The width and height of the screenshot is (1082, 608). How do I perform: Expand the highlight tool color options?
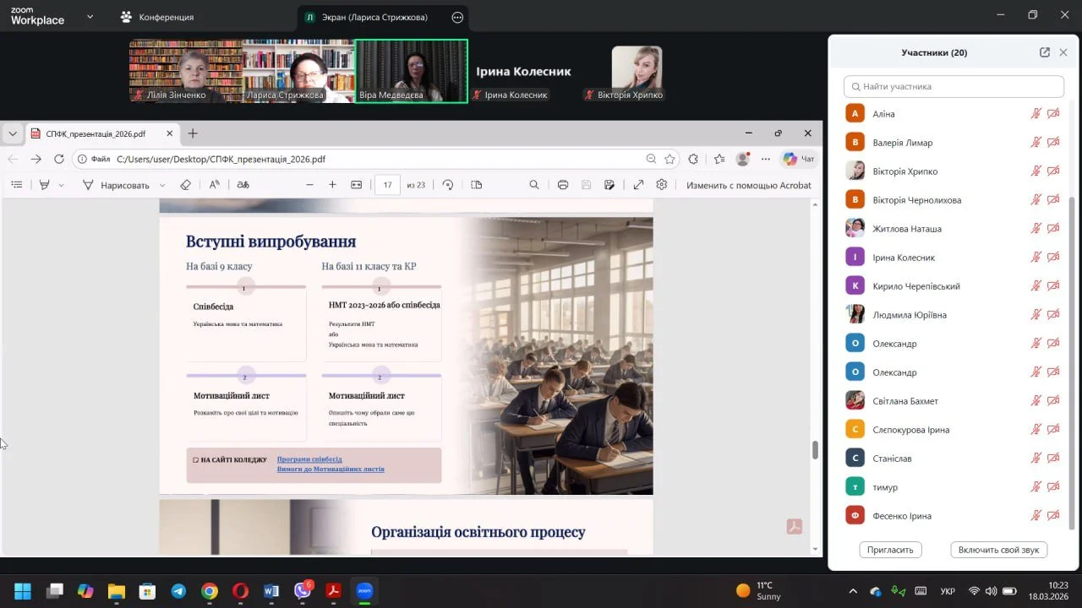point(62,185)
